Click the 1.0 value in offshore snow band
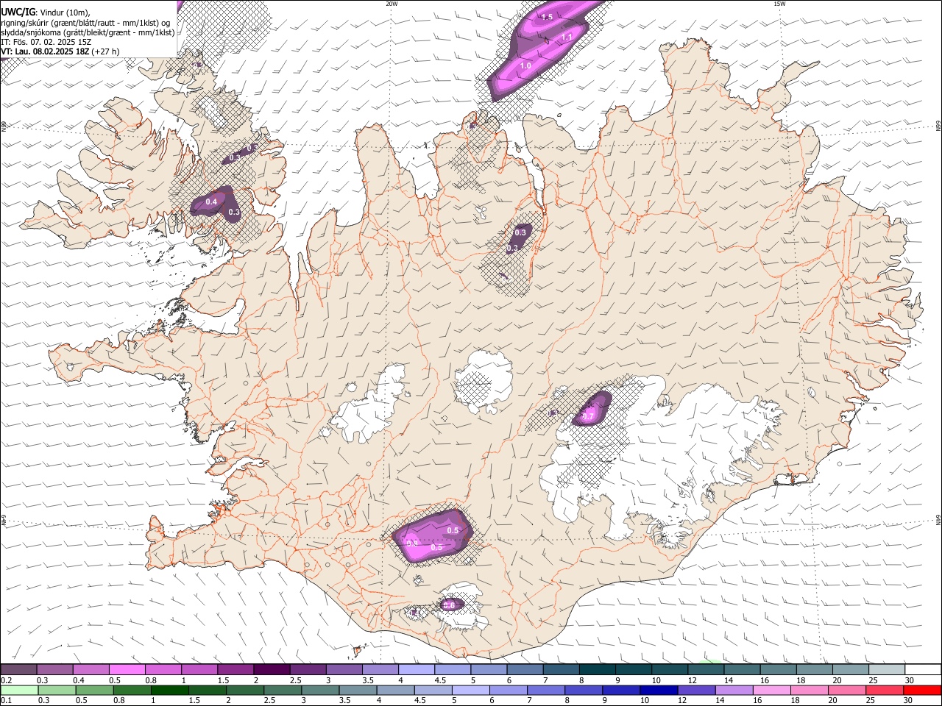Image resolution: width=942 pixels, height=706 pixels. [x=525, y=66]
